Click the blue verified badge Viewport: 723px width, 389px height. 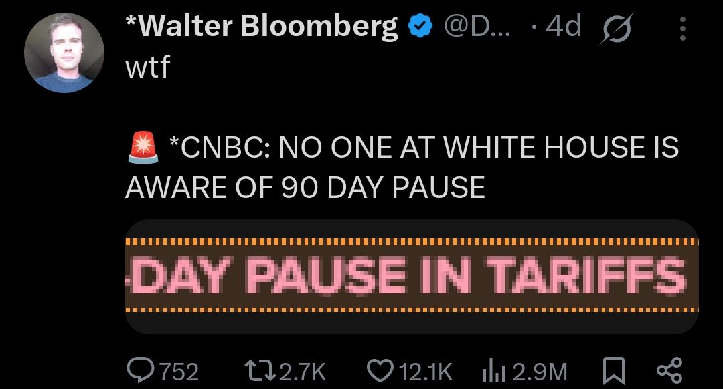(x=419, y=27)
